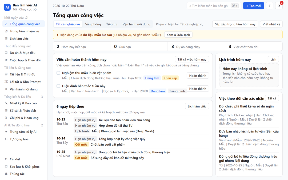Open Đối chiếu phí thiết kế follow-up item
Image resolution: width=288 pixels, height=180 pixels.
coord(249,115)
